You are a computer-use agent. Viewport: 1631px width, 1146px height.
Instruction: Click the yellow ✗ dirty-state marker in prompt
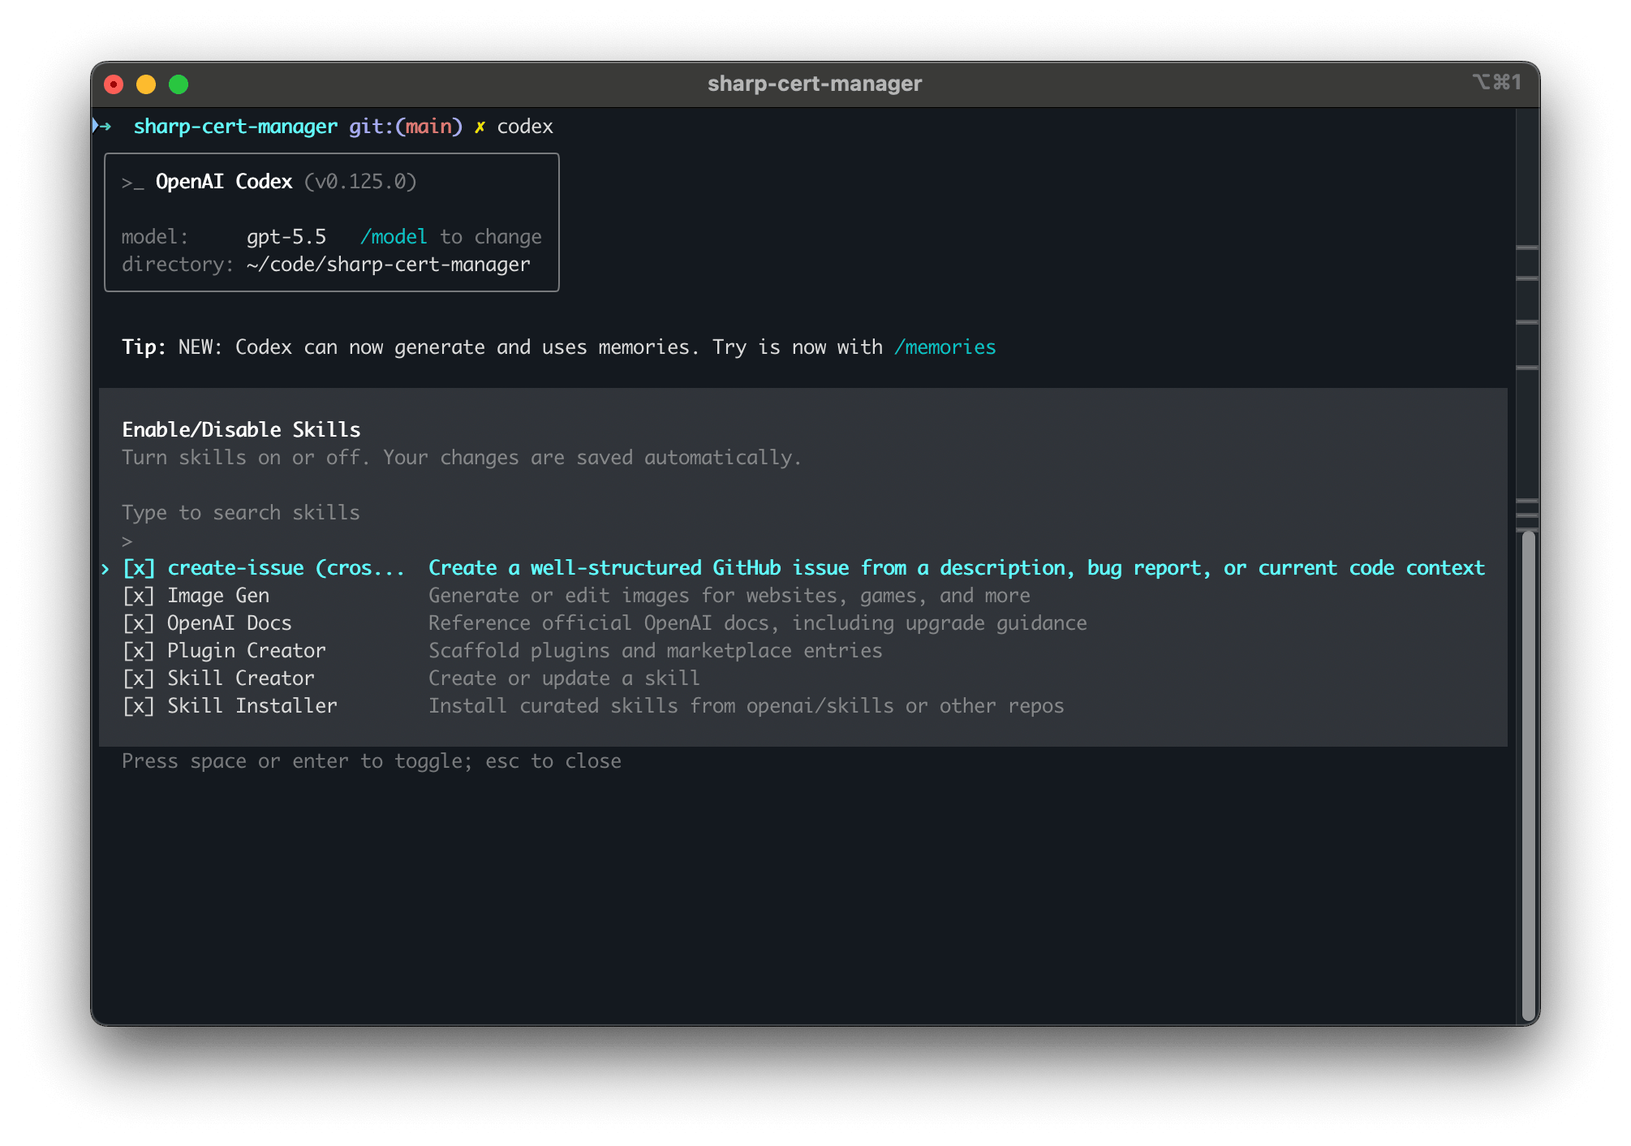pos(480,127)
